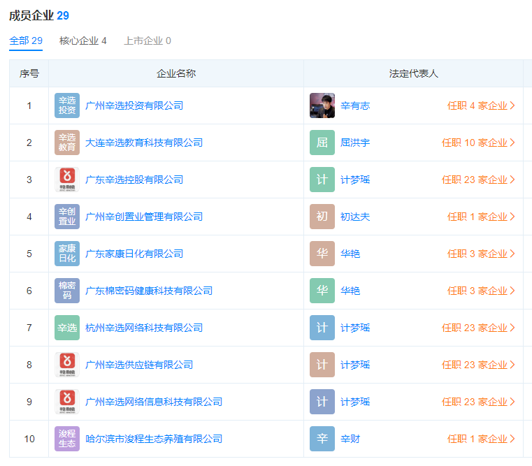Viewport: 532px width, 466px height.
Task: Click the 企业名称 column header
Action: [176, 73]
